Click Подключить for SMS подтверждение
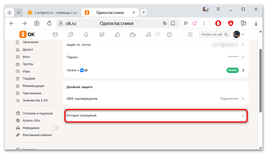The image size is (267, 154). [x=229, y=99]
